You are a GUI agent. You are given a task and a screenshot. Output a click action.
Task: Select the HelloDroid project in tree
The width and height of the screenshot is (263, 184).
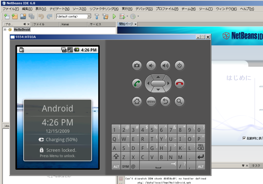22,30
